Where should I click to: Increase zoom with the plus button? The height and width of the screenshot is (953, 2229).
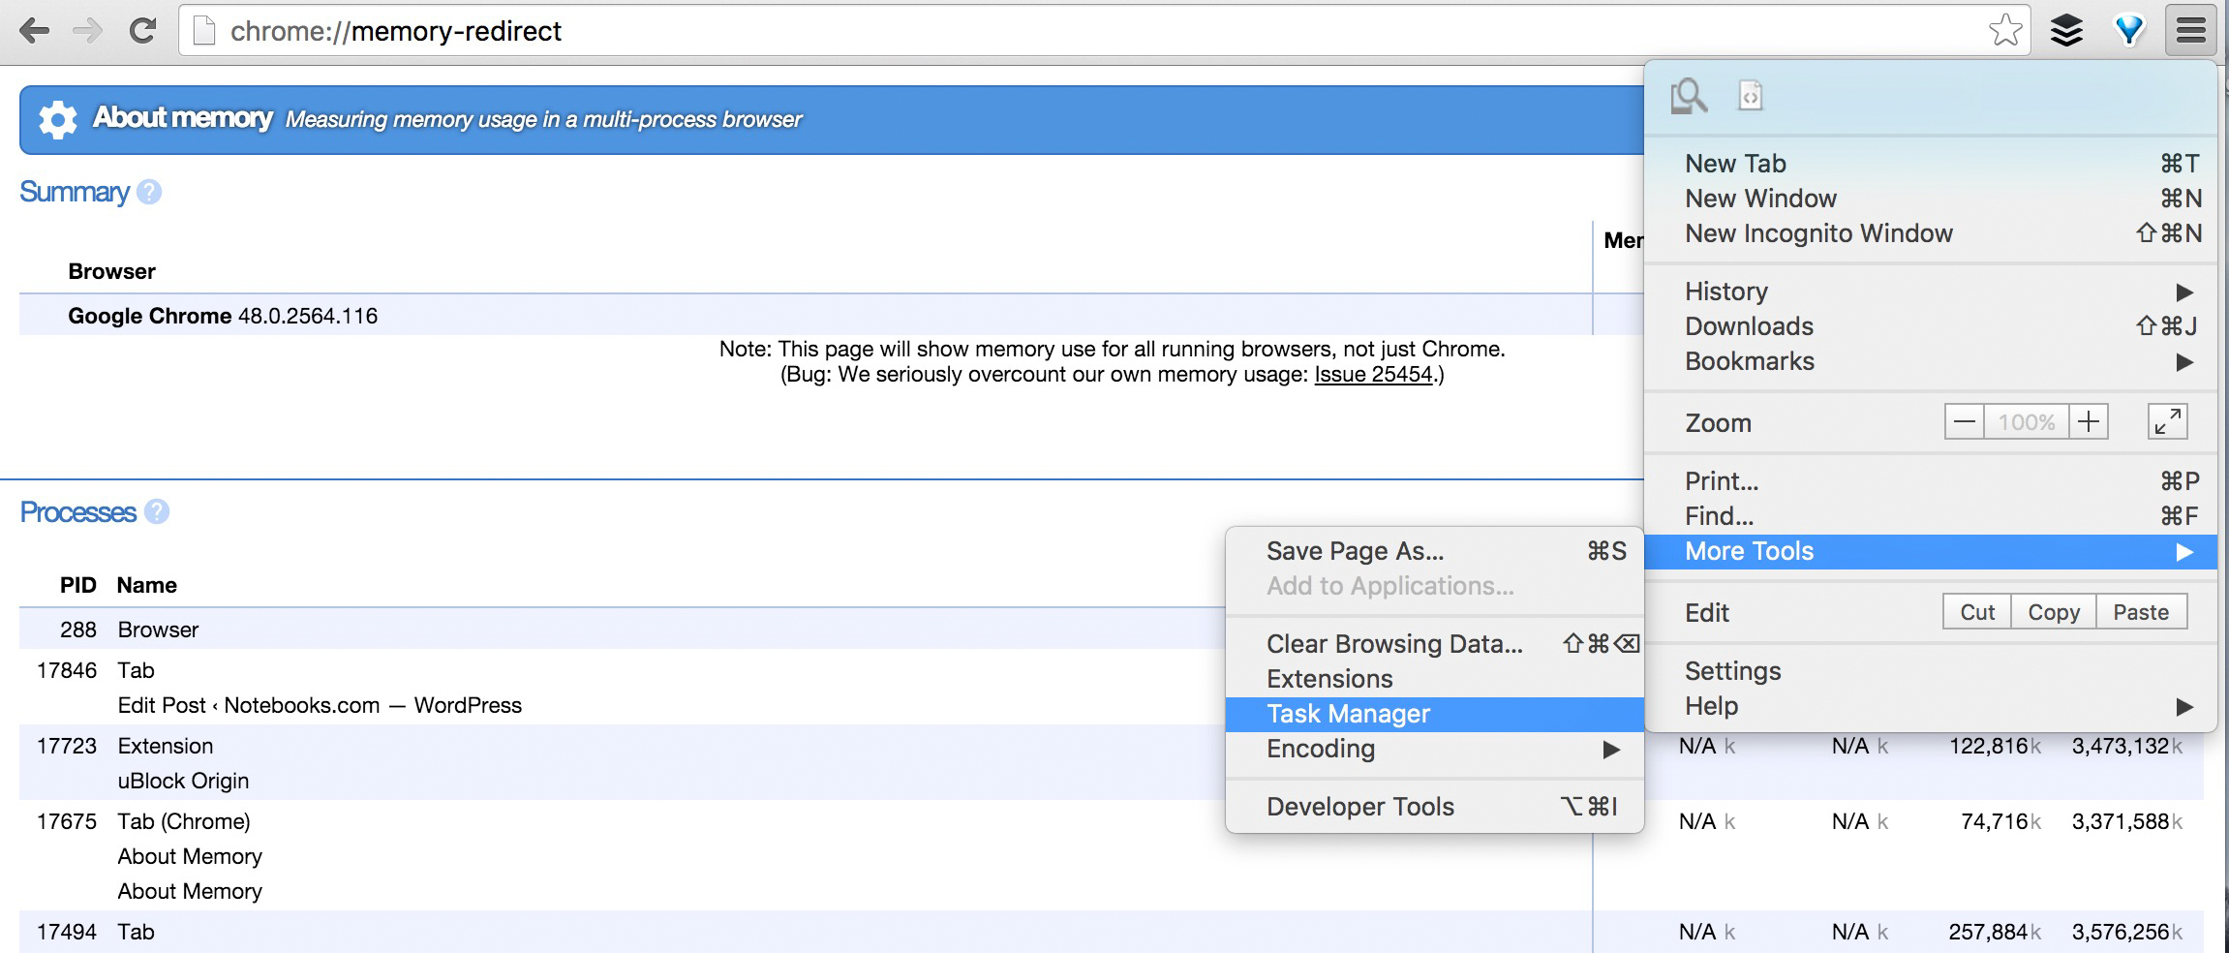[x=2089, y=422]
